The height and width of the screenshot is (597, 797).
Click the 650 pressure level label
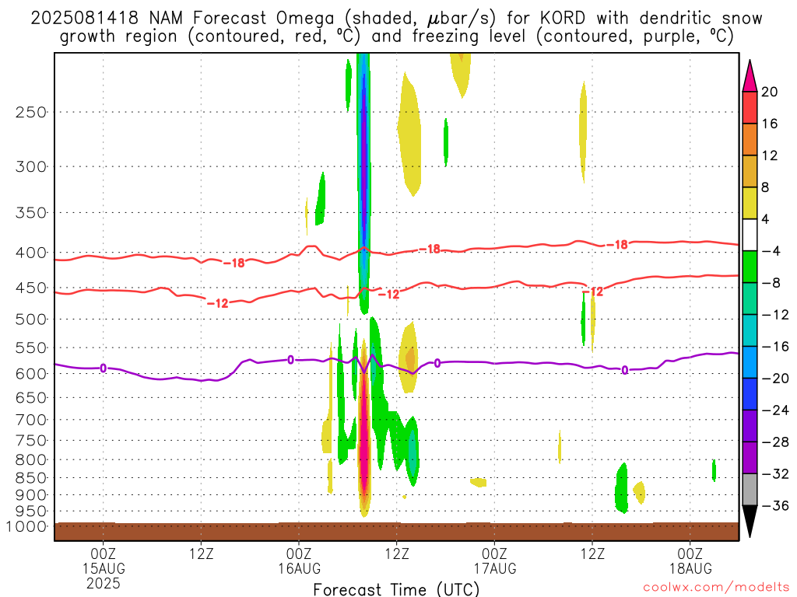click(x=31, y=397)
